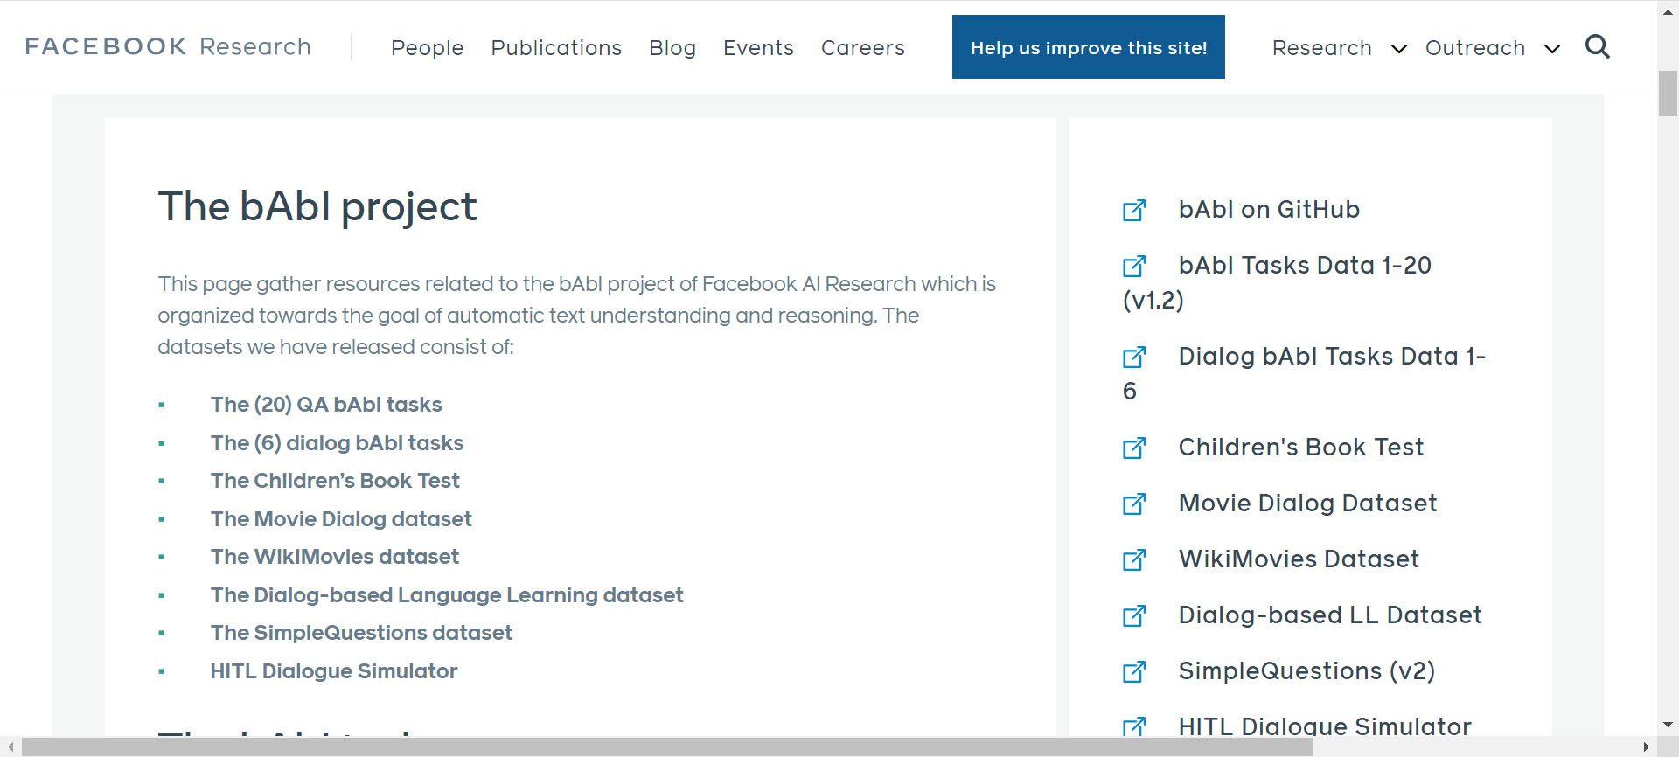Screen dimensions: 1679x757
Task: Click external link icon beside Movie Dialog Dataset
Action: (x=1134, y=504)
